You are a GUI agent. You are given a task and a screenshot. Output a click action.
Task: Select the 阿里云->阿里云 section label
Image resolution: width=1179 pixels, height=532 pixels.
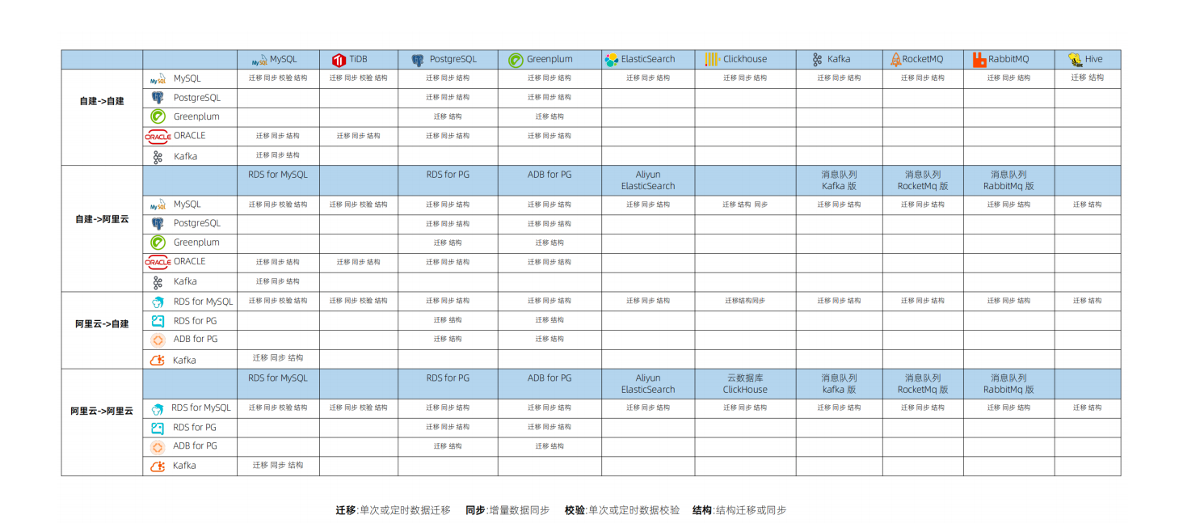click(102, 412)
